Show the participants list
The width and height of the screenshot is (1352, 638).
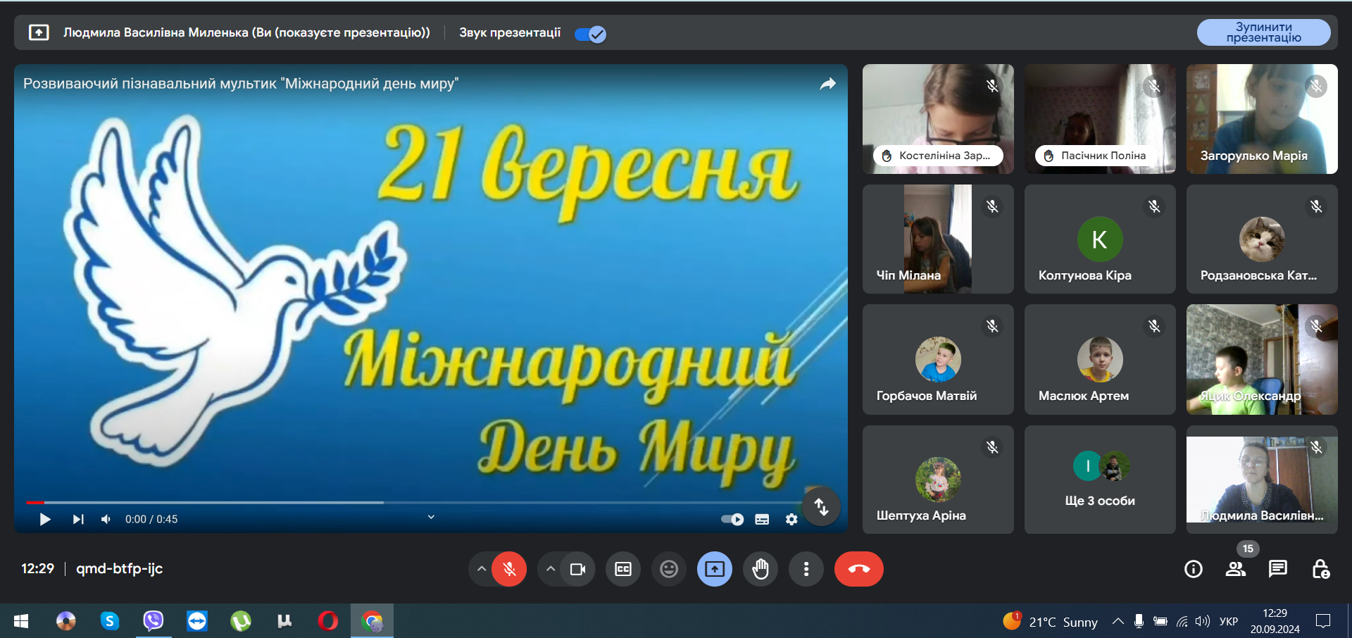point(1236,569)
